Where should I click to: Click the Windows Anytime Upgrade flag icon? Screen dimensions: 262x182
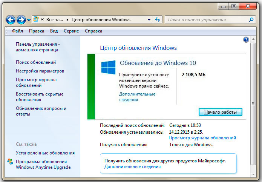coord(10,162)
